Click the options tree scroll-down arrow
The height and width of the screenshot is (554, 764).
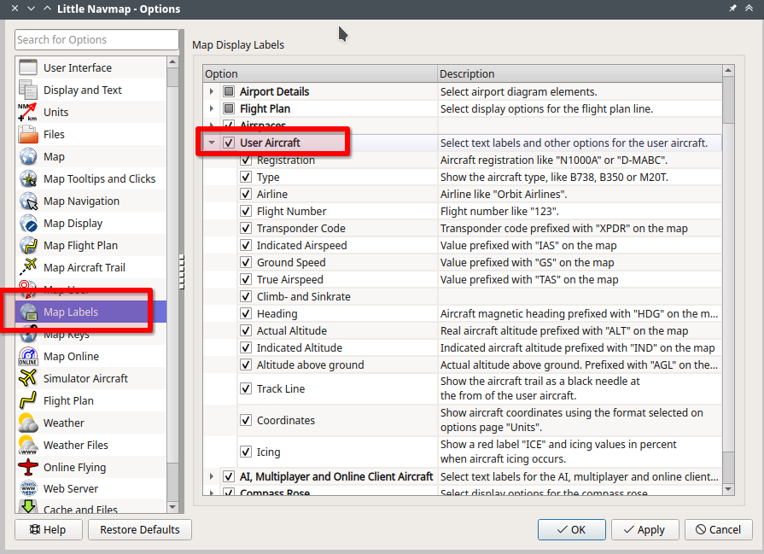tap(728, 489)
